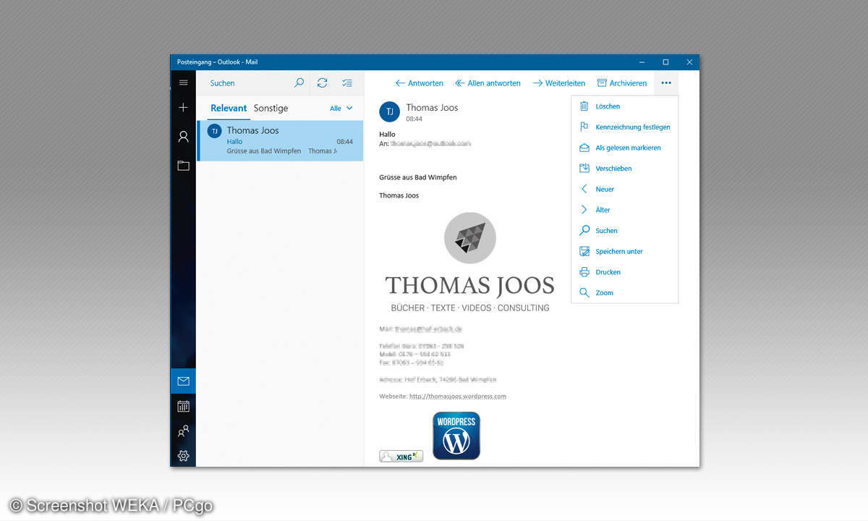This screenshot has height=521, width=868.
Task: Click the more actions ellipsis button
Action: (666, 83)
